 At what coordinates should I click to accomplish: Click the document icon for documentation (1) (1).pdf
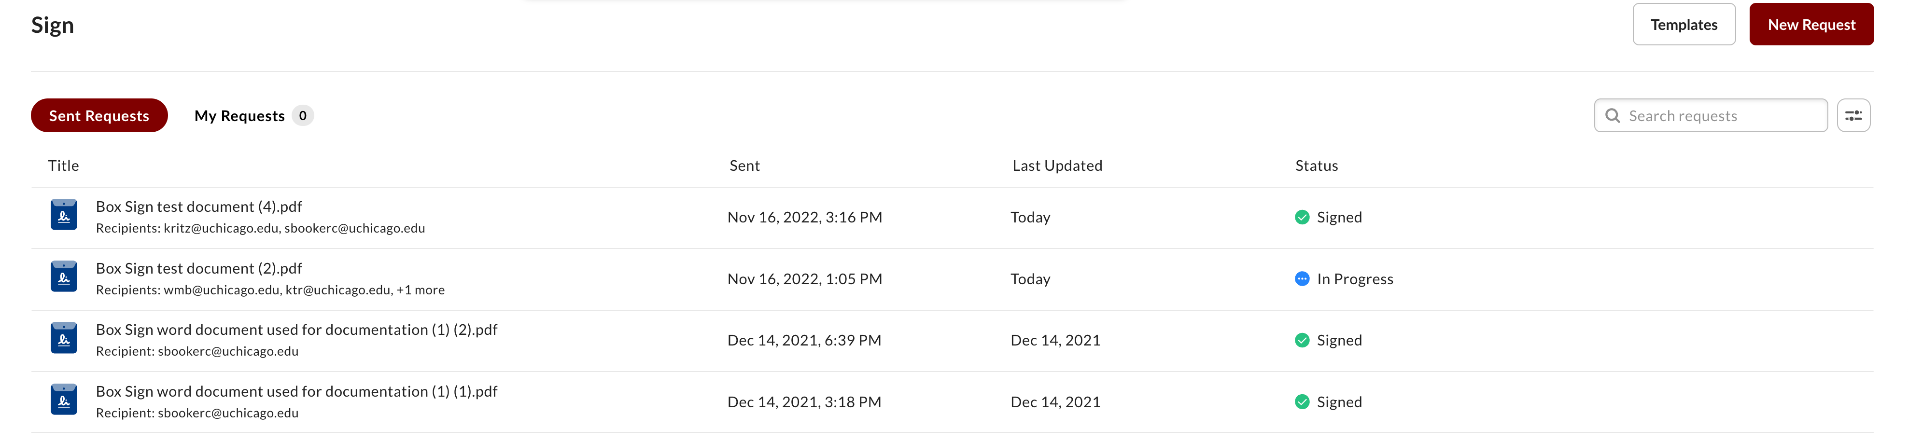tap(64, 401)
